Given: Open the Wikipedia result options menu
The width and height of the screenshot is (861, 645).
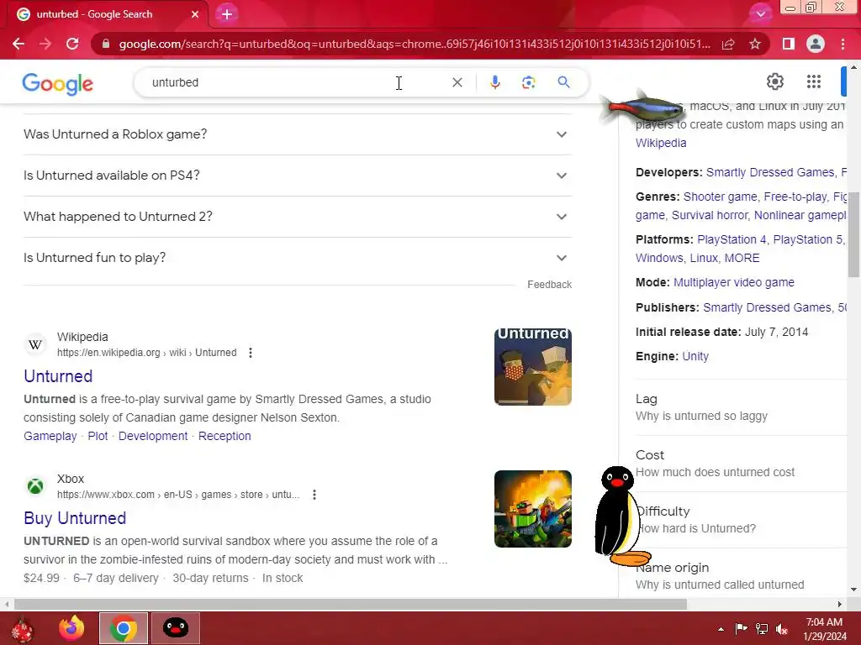Looking at the screenshot, I should click(x=251, y=353).
